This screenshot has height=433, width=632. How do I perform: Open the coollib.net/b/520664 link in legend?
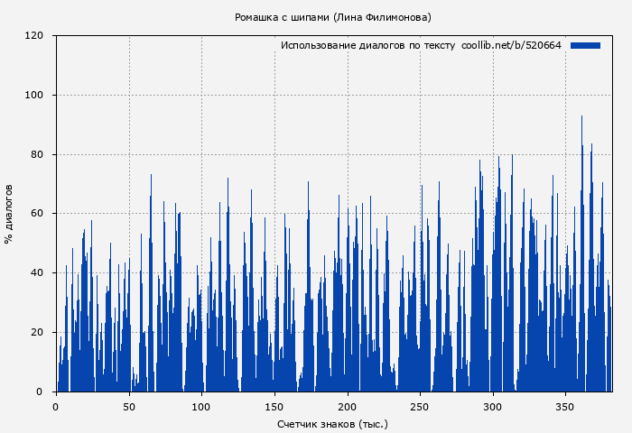coord(511,45)
